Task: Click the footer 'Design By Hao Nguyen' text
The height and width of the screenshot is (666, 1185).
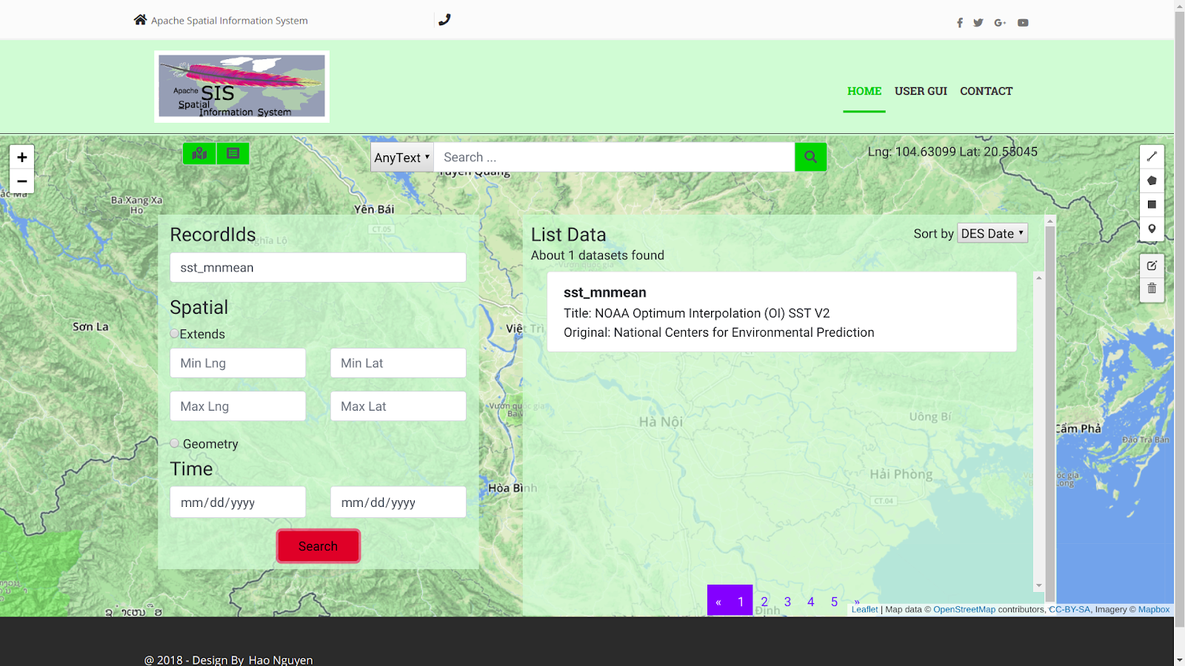Action: [252, 659]
